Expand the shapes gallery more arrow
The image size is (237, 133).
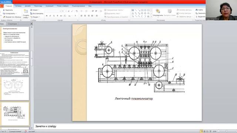tap(151, 17)
